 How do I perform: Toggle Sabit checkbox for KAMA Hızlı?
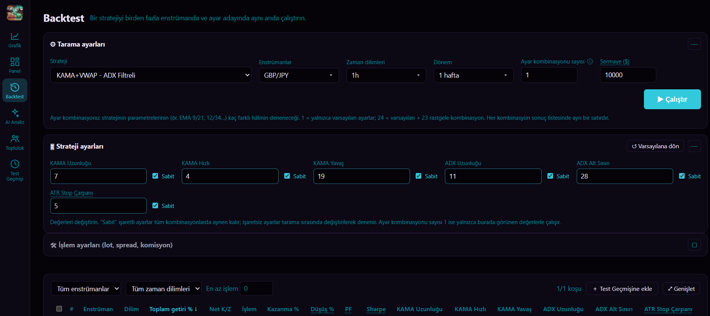287,176
